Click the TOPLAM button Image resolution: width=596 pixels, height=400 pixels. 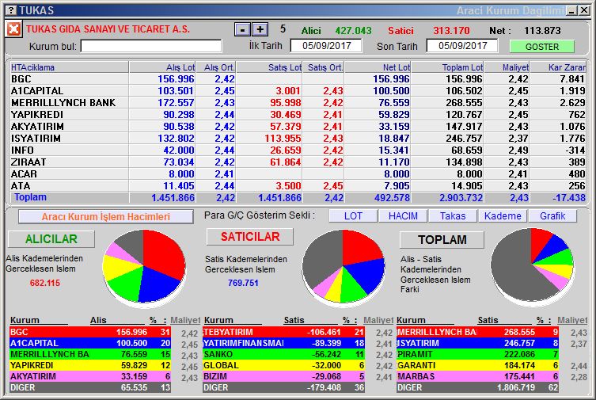442,239
